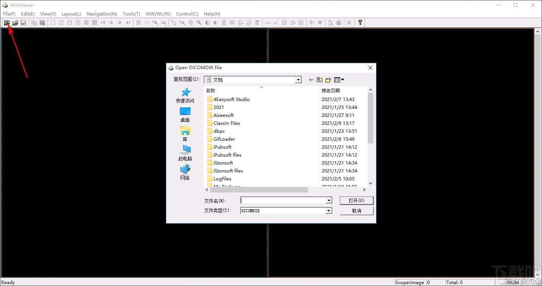Select the angle measurement tool
The image size is (542, 286).
[276, 23]
